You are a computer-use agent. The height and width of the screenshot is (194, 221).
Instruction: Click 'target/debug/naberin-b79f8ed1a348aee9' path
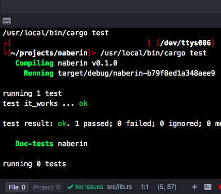click(136, 73)
